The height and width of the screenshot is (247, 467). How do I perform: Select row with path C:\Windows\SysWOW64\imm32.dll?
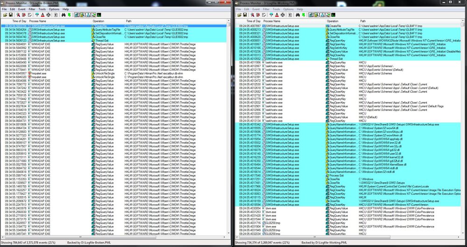tap(348, 143)
